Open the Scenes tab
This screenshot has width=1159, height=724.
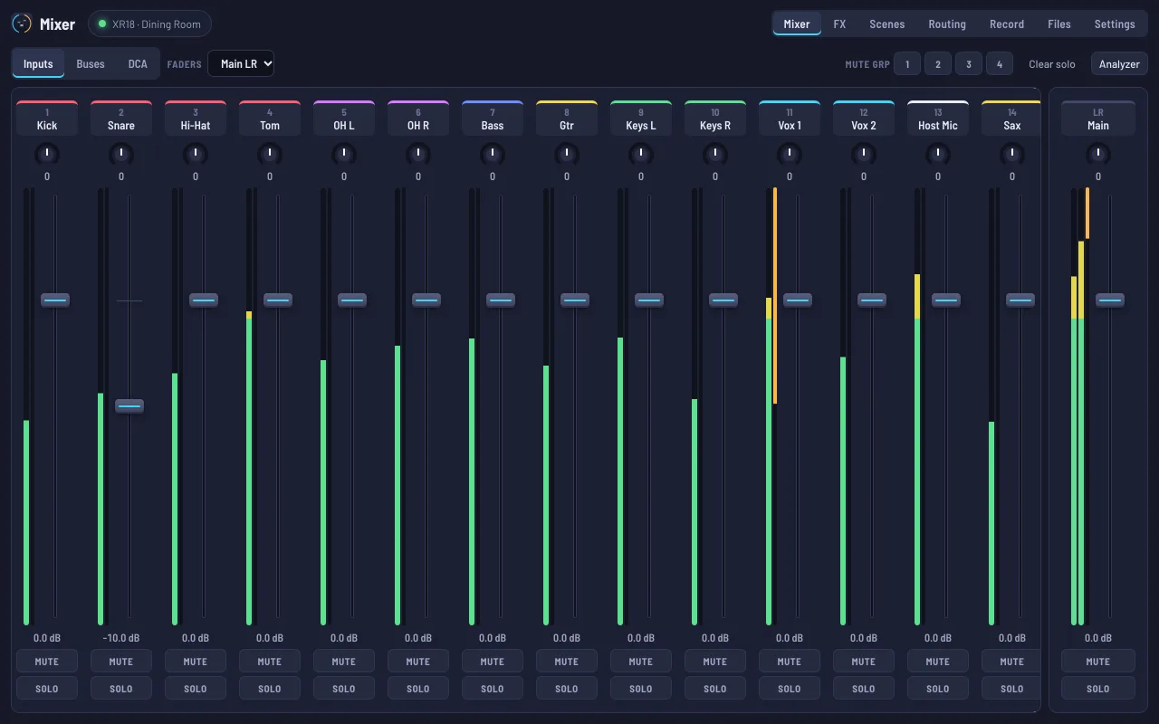(x=887, y=24)
